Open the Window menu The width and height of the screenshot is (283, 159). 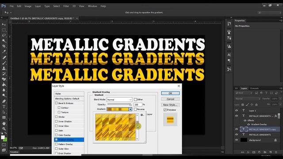pos(92,6)
